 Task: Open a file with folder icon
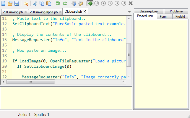[10, 3]
